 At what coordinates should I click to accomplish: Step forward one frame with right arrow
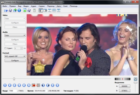click(x=19, y=85)
